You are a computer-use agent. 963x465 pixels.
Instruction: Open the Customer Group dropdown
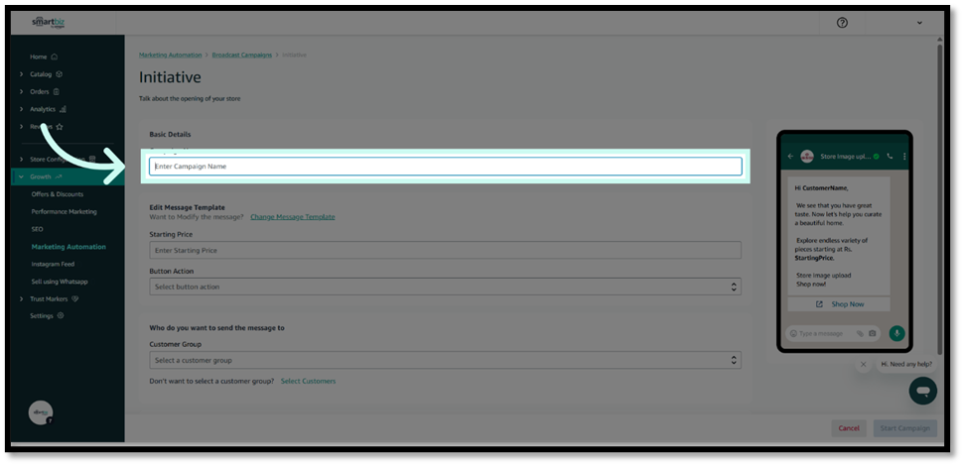[x=445, y=360]
